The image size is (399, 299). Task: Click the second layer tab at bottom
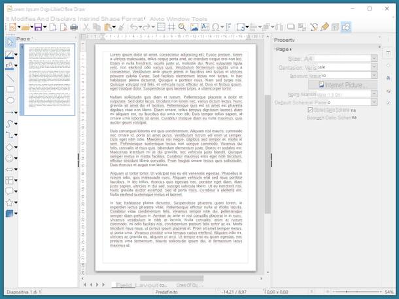190,285
